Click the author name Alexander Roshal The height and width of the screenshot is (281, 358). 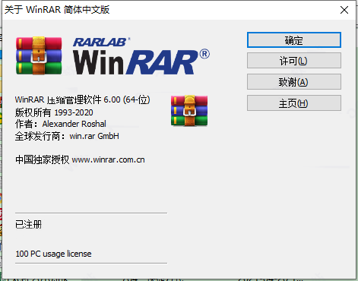click(74, 124)
